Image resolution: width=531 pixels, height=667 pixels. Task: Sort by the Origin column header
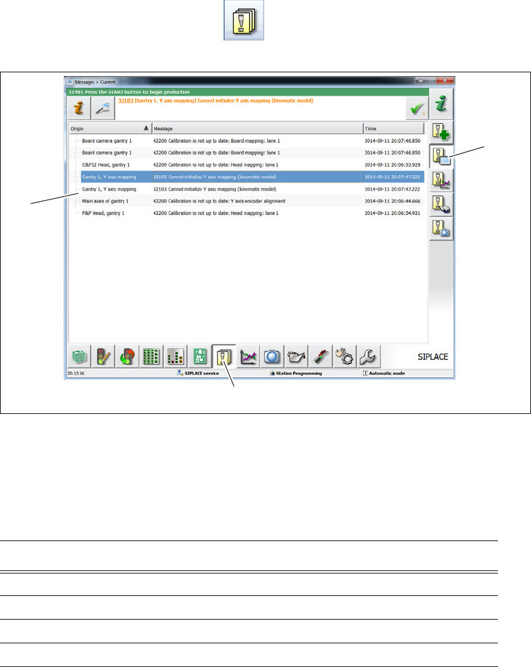(x=110, y=128)
